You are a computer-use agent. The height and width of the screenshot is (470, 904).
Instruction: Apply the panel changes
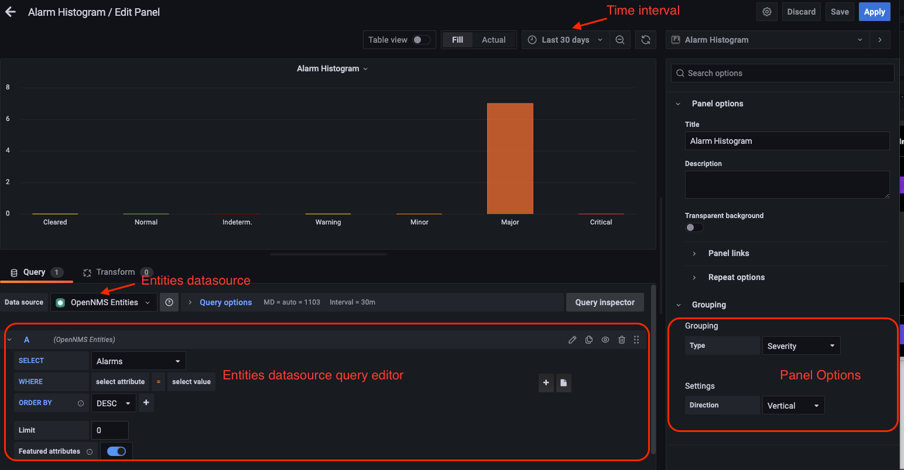pos(874,11)
